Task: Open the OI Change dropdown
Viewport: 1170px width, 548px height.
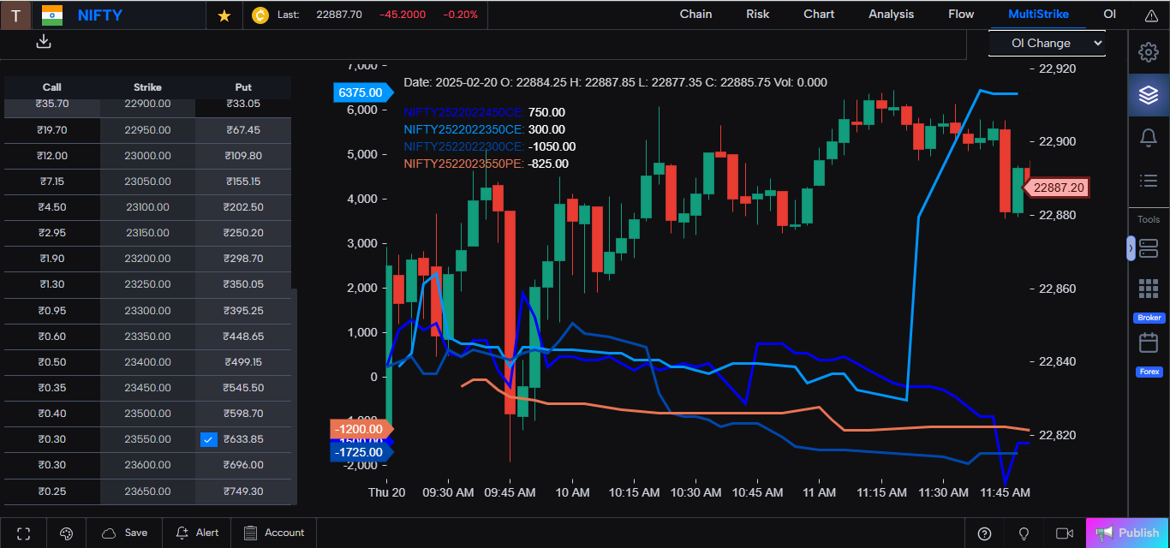Action: coord(1047,43)
